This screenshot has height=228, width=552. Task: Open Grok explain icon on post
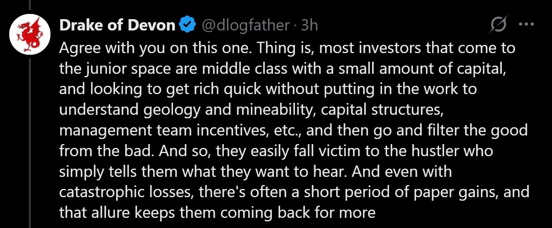click(499, 25)
